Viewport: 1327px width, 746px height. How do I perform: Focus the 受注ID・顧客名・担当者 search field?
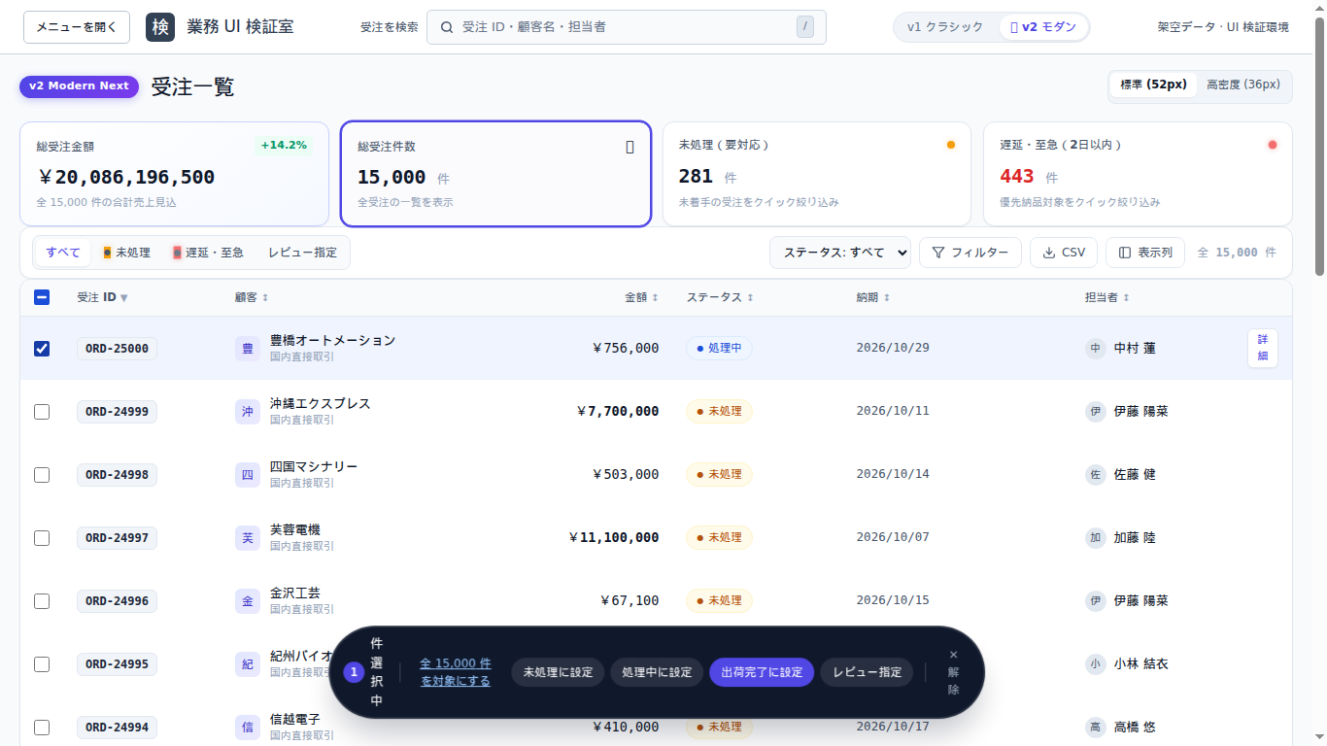(627, 27)
